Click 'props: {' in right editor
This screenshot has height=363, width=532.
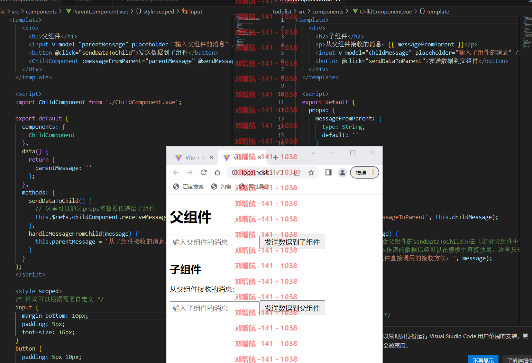click(x=322, y=110)
